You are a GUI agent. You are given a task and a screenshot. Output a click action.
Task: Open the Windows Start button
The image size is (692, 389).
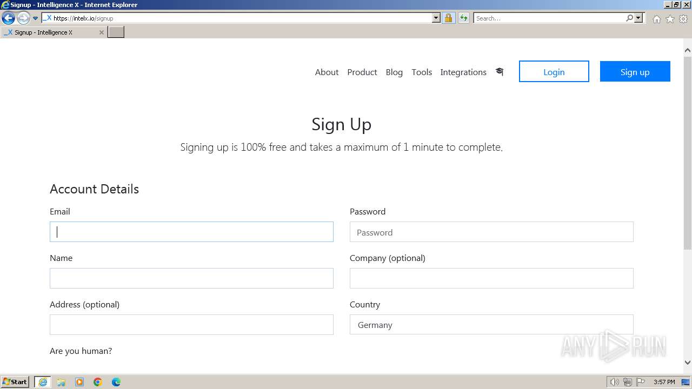[x=15, y=381]
